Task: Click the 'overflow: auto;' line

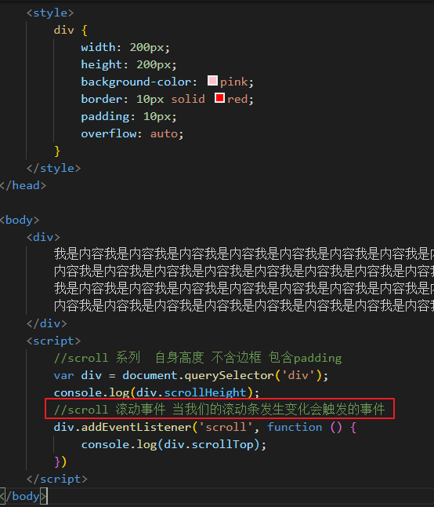Action: pos(132,133)
